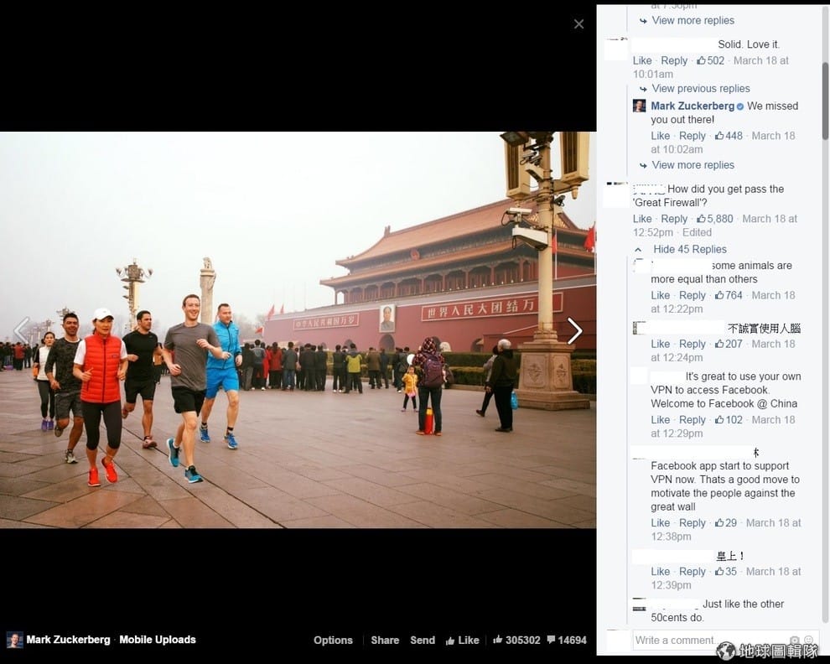Reply to the 'Great Firewall' comment

click(x=674, y=219)
